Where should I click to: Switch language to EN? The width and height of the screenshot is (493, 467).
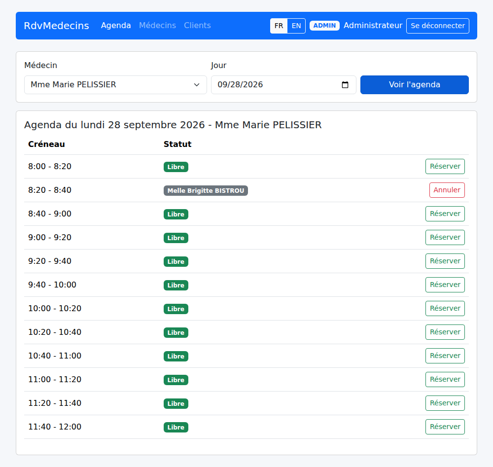[x=296, y=26]
